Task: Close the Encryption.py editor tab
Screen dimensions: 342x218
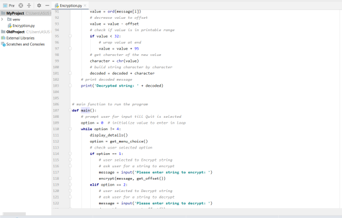Action: coord(85,5)
